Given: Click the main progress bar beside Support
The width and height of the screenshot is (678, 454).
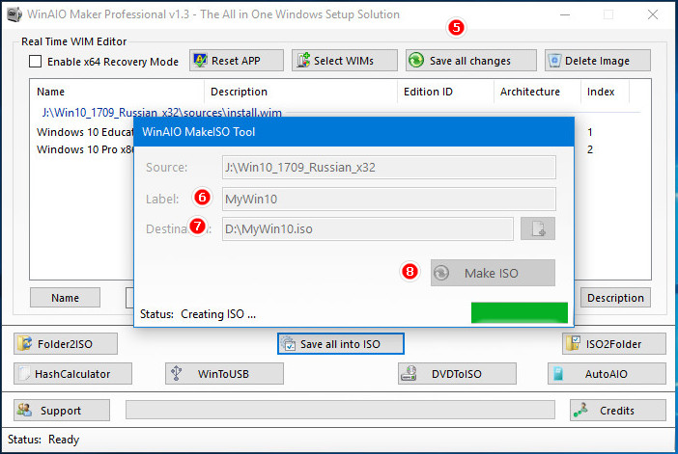Looking at the screenshot, I should pyautogui.click(x=340, y=410).
